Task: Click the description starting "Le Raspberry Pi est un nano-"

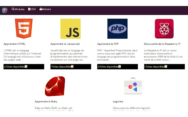Action: (163, 55)
